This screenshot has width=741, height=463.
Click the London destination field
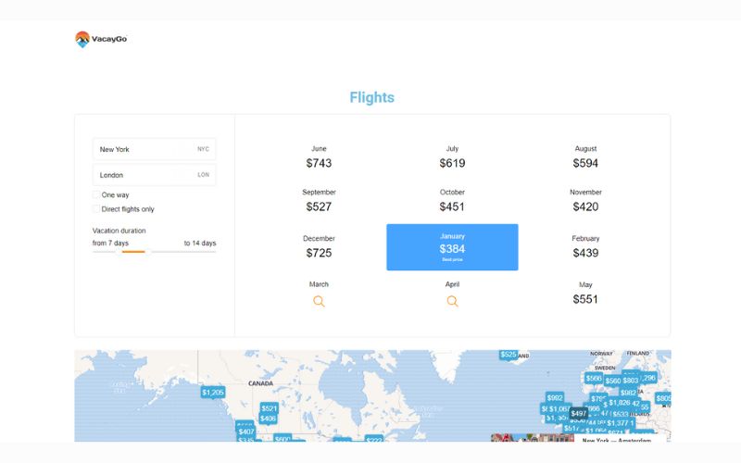point(154,175)
